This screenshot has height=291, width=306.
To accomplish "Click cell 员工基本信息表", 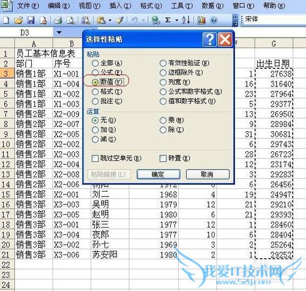I will (45, 54).
